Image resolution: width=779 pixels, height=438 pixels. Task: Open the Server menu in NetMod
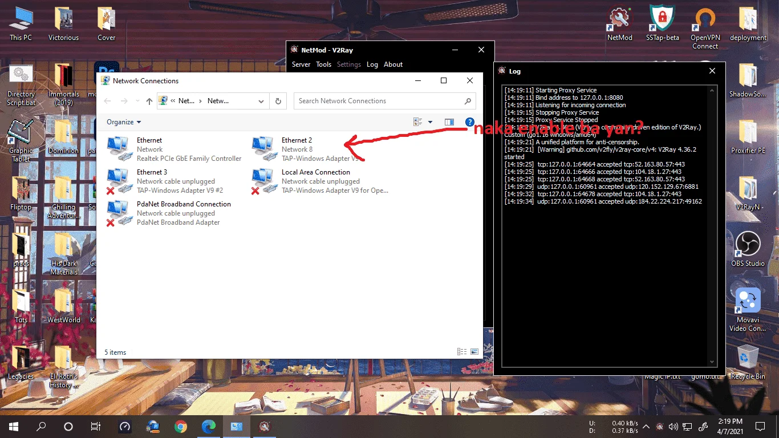(x=301, y=64)
